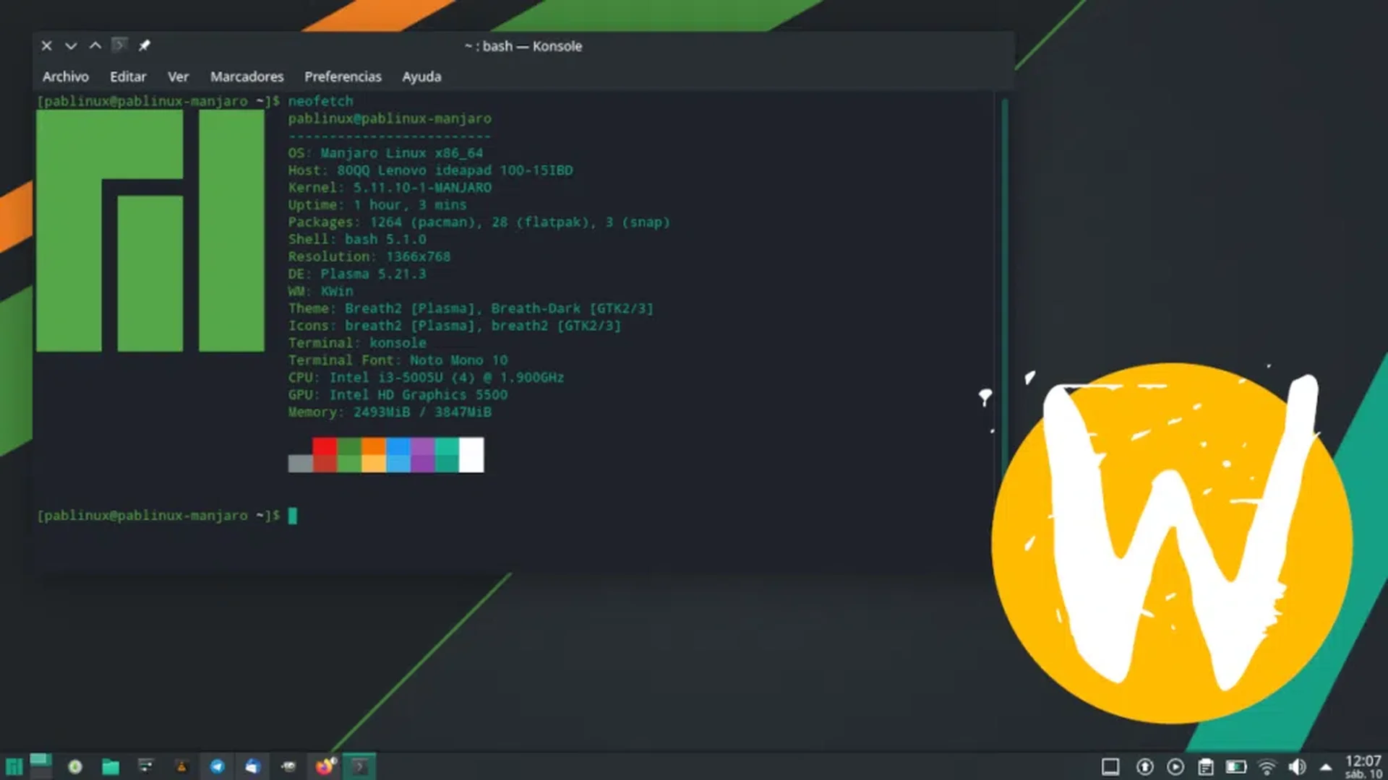Open the Manjaro application launcher
This screenshot has width=1388, height=780.
[x=14, y=767]
